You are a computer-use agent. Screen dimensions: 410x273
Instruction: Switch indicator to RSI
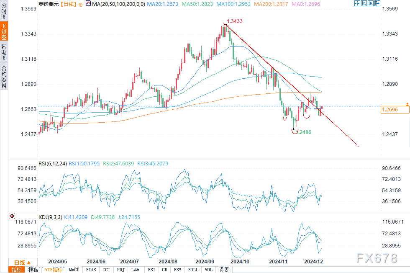pyautogui.click(x=151, y=270)
